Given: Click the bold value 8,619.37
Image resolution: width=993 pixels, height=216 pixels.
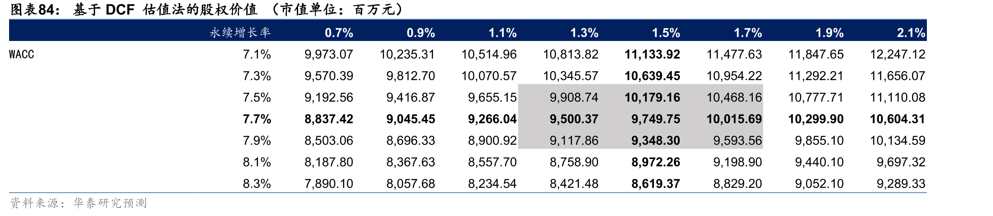Looking at the screenshot, I should tap(656, 184).
